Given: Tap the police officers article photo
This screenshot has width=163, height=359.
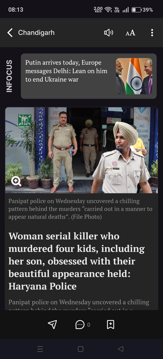Looking at the screenshot, I should click(x=81, y=150).
